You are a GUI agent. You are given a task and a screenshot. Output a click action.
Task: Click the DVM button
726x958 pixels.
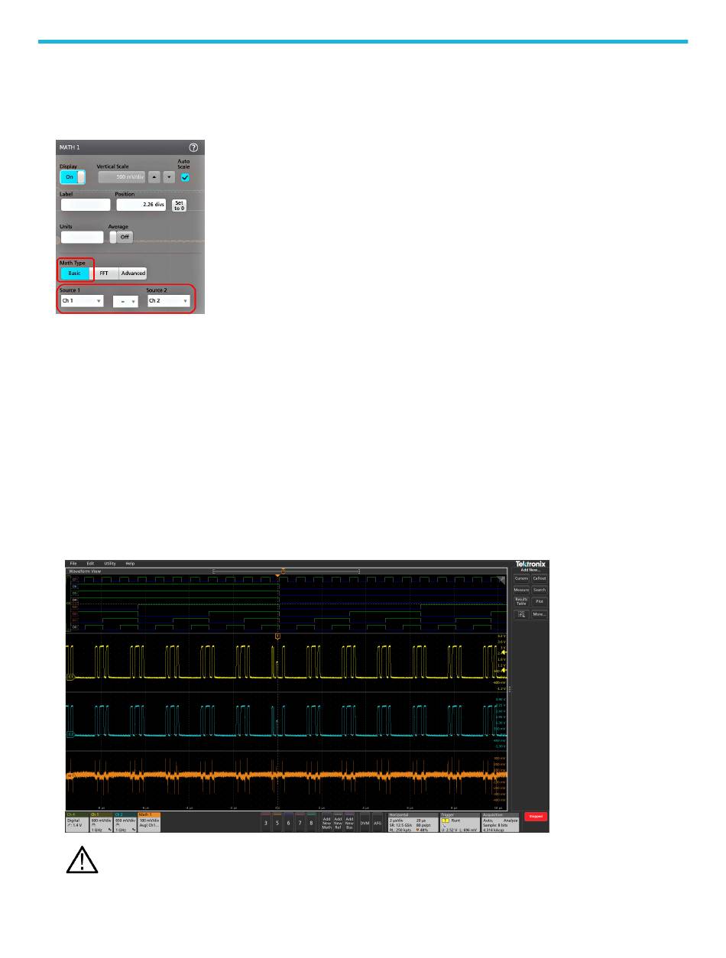pos(365,822)
